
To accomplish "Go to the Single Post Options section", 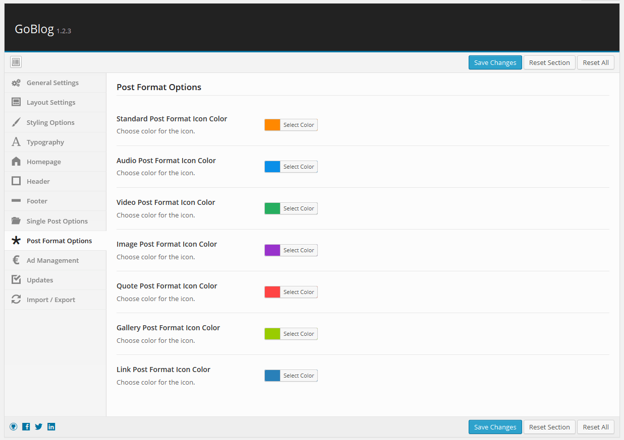I will tap(55, 221).
